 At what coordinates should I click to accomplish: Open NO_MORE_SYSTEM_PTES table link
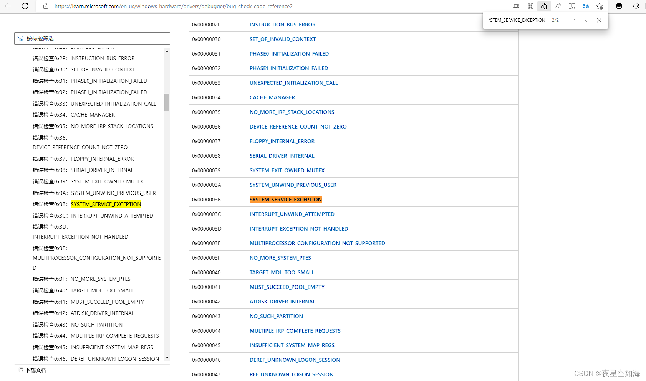(x=280, y=258)
